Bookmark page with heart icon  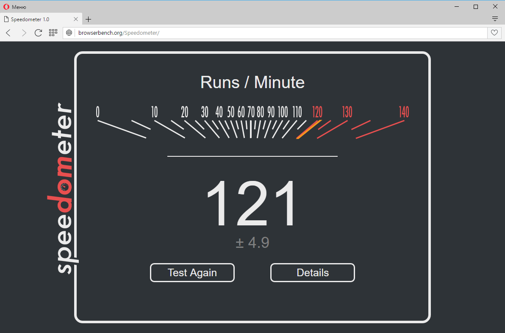(x=494, y=33)
